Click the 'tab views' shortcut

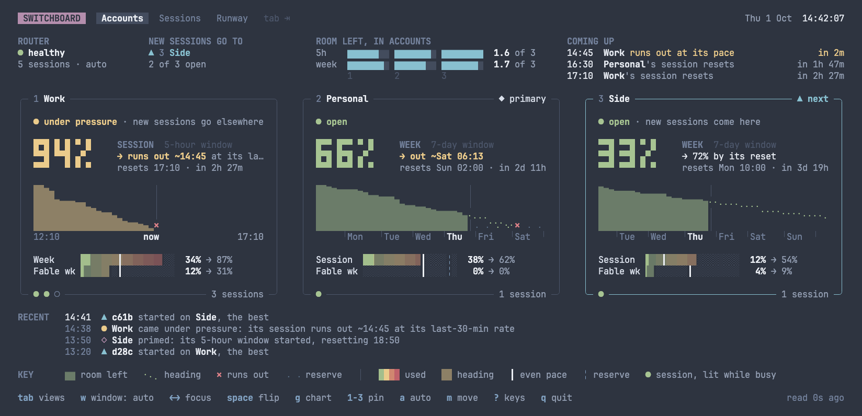coord(41,398)
